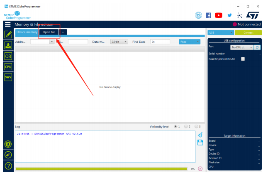Expand the 32-bit data width dropdown

(119, 42)
